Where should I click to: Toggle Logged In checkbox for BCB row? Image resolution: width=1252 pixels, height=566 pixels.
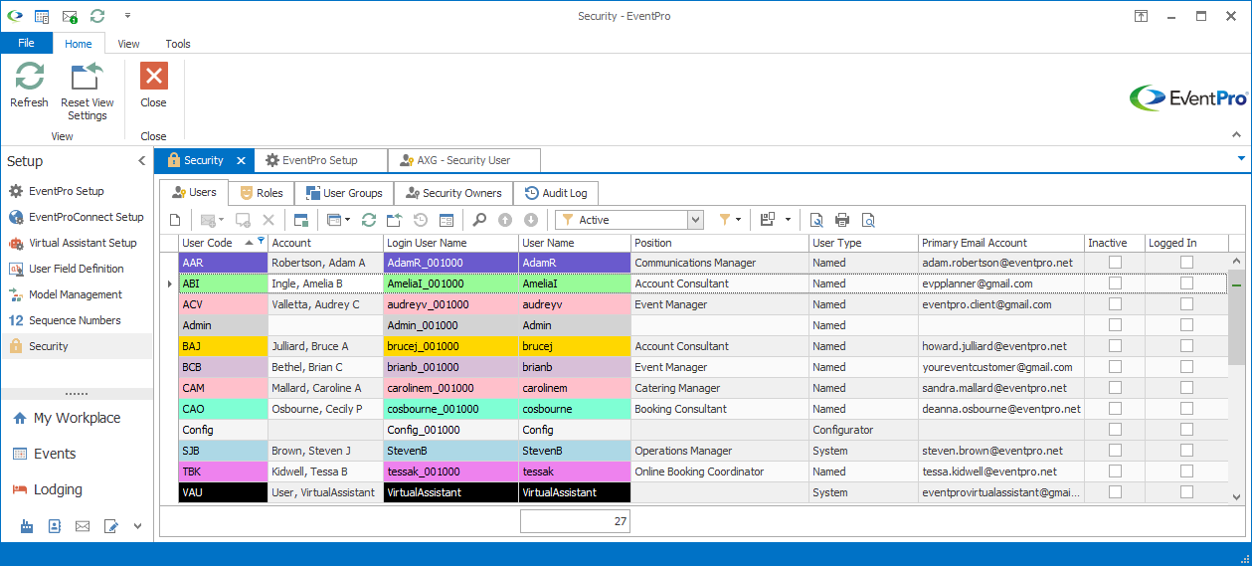tap(1186, 367)
